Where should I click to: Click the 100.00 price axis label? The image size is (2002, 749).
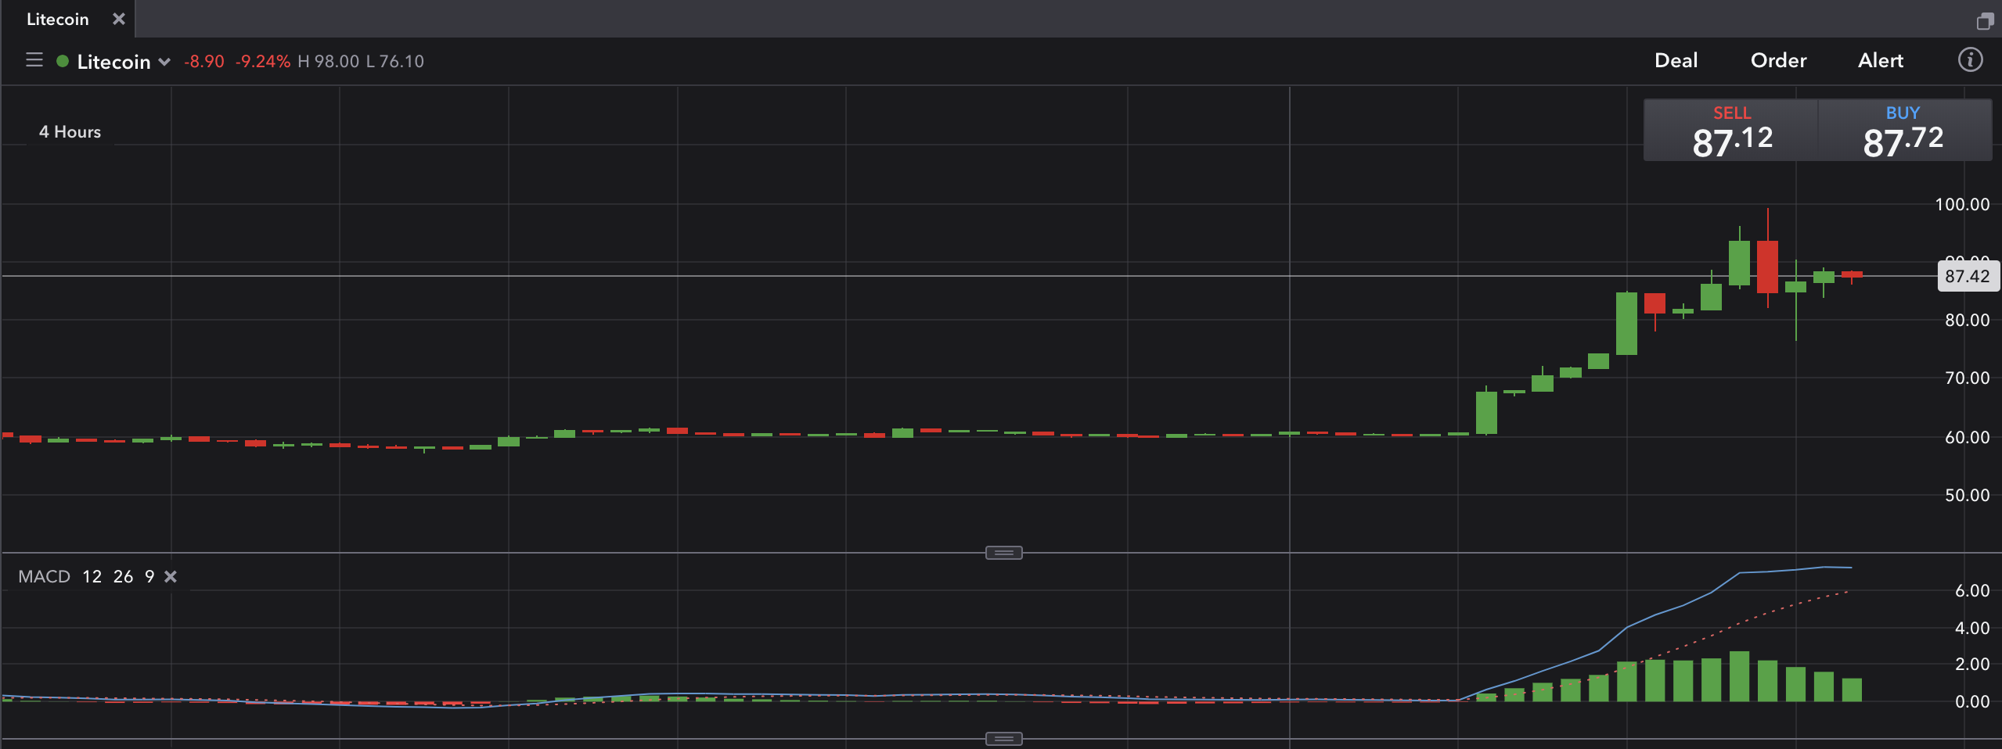pos(1962,205)
